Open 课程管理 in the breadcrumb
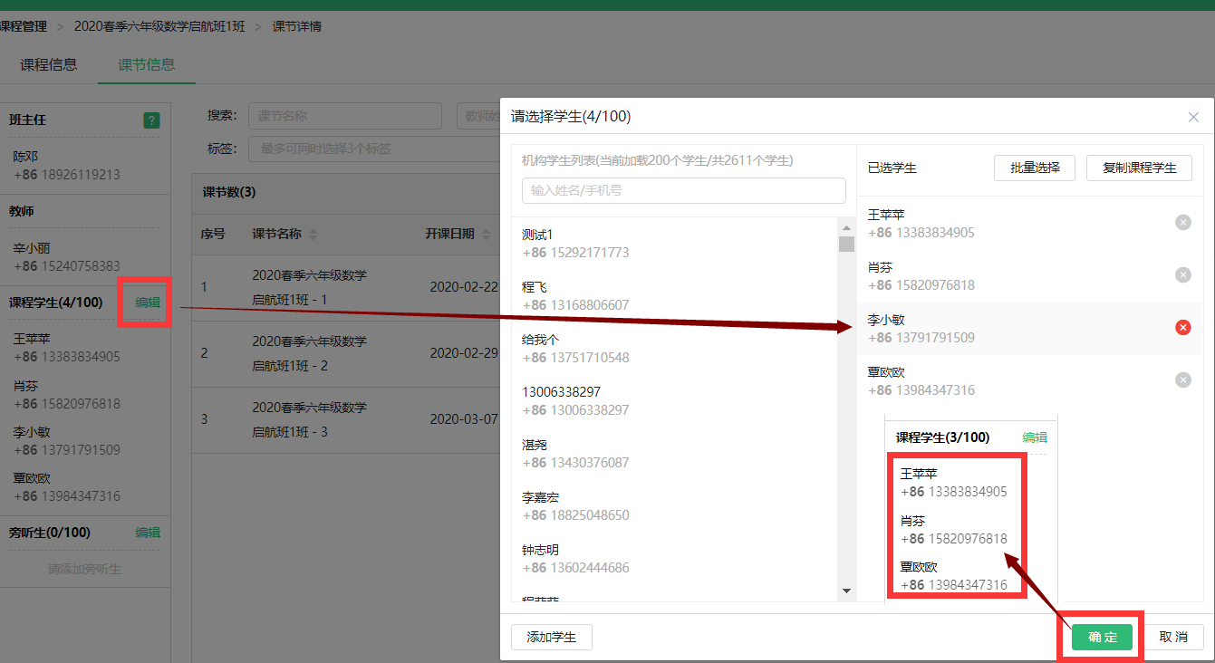The image size is (1215, 663). (x=24, y=27)
